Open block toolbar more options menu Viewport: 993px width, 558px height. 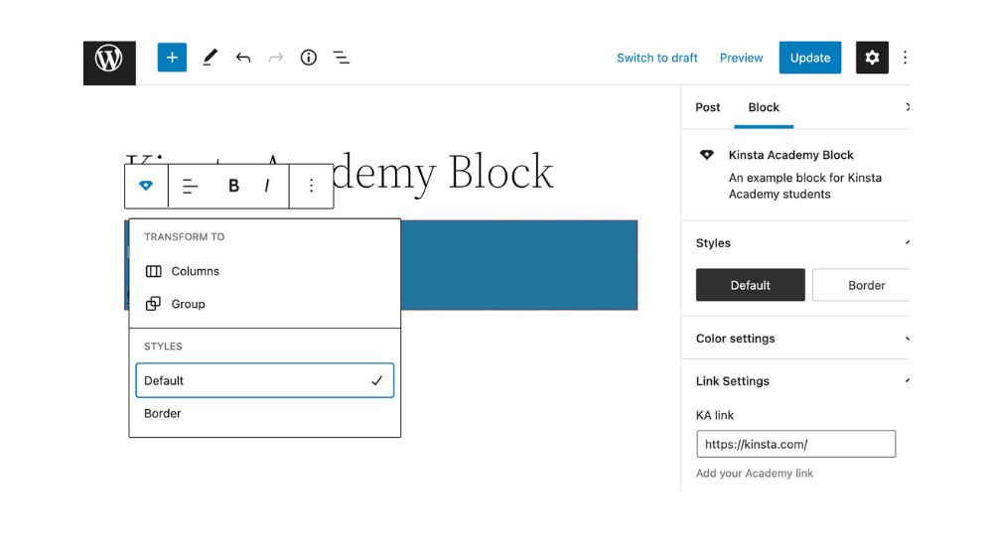click(311, 186)
